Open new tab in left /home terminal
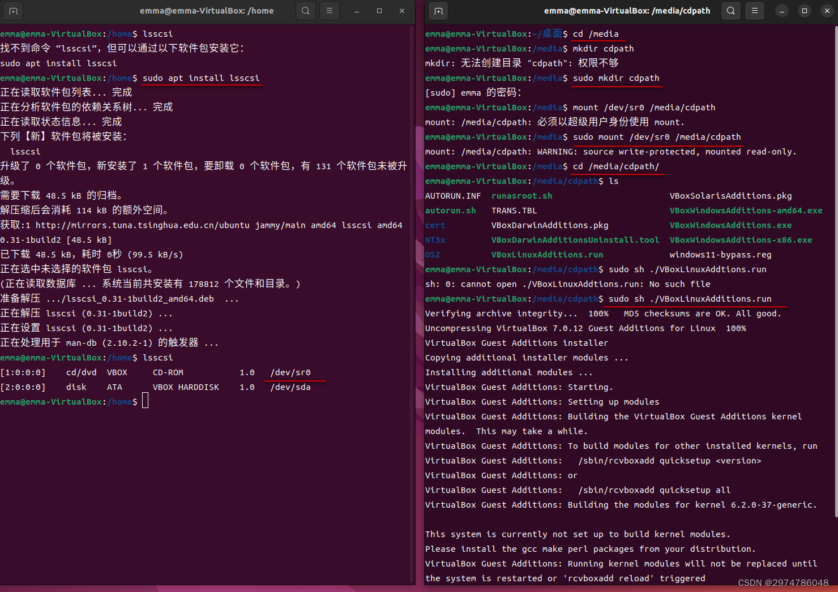 click(14, 11)
